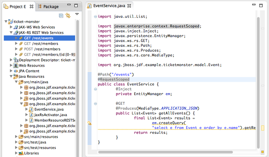Open the Web Resources node
The width and height of the screenshot is (269, 157).
[11, 65]
